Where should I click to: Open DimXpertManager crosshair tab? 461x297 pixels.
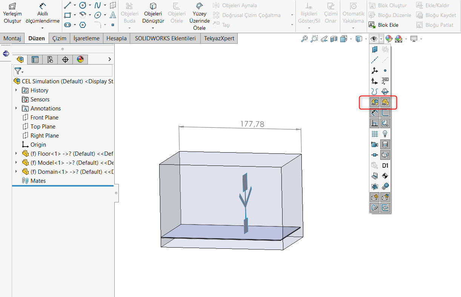point(65,59)
